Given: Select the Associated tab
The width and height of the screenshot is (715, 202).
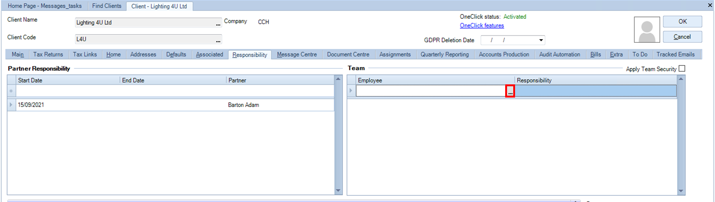Looking at the screenshot, I should tap(209, 54).
